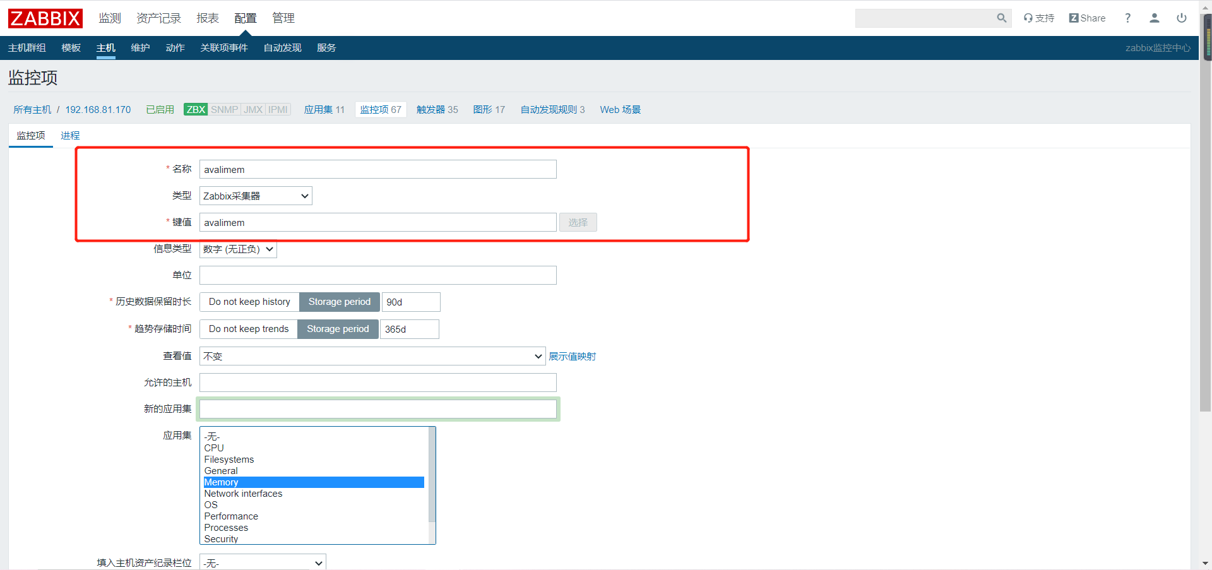The height and width of the screenshot is (570, 1212).
Task: Select trends Storage period option
Action: (x=338, y=329)
